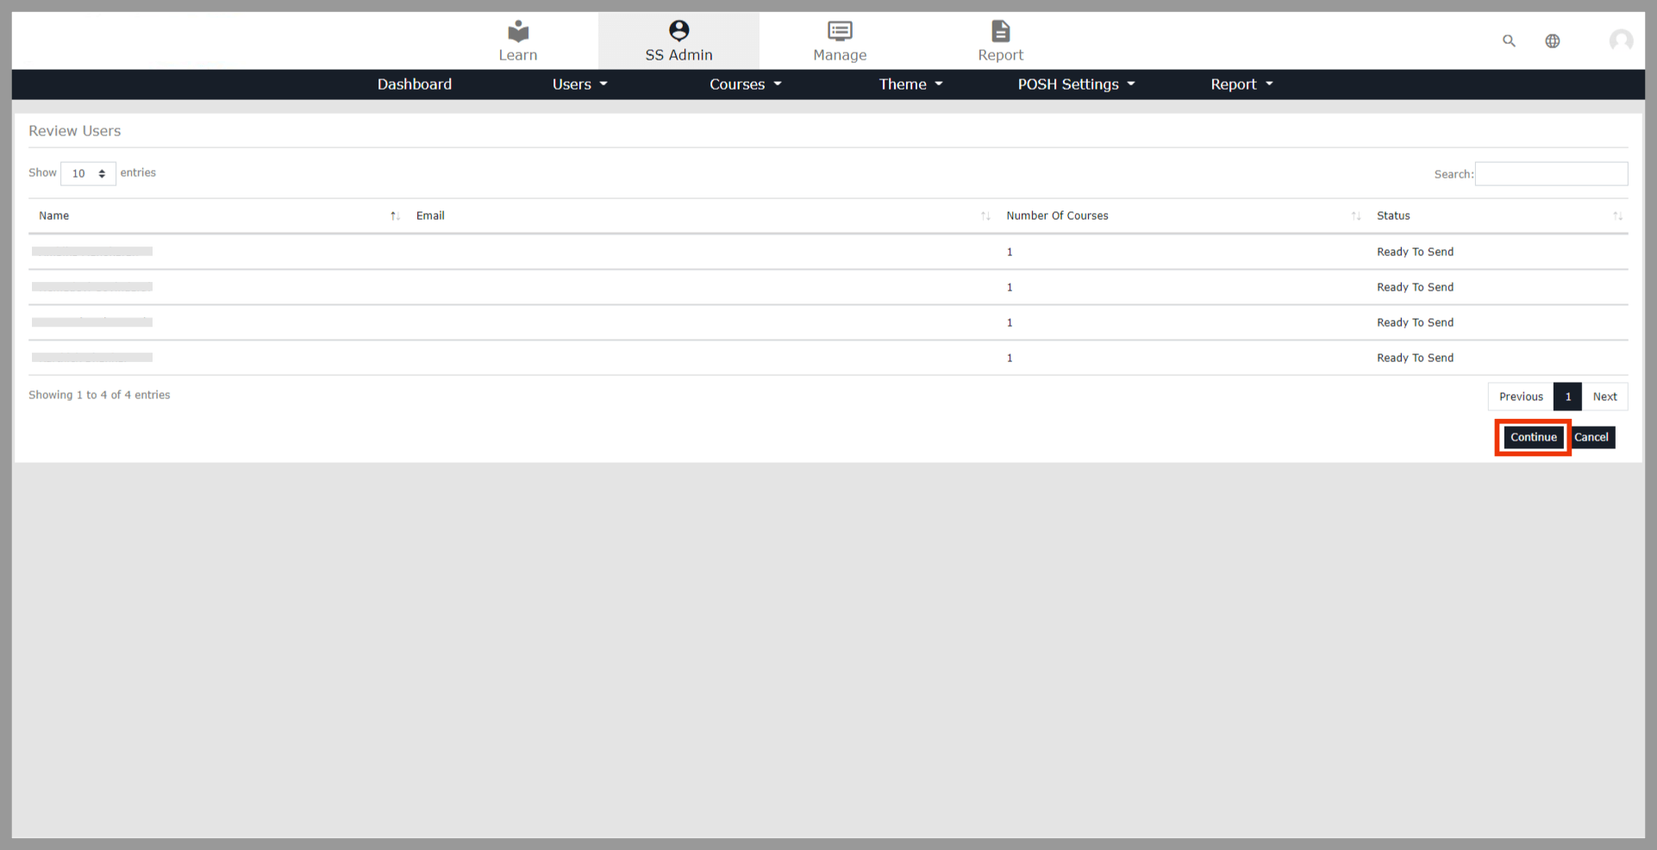
Task: Expand the Users dropdown menu
Action: coord(579,84)
